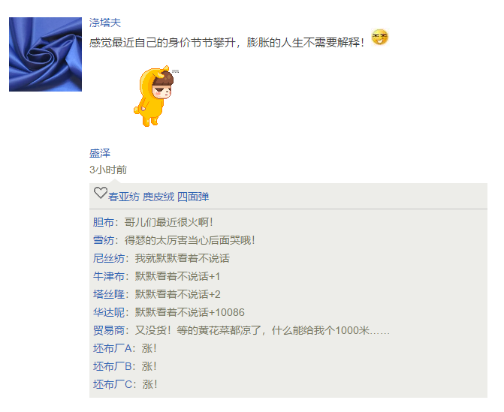Open 春亚纺 in the likes list
The height and width of the screenshot is (412, 504).
click(x=124, y=197)
